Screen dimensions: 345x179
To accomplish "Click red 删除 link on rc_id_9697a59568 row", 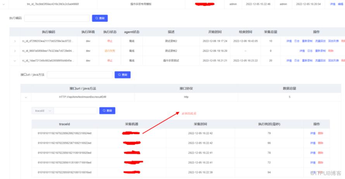I will click(x=331, y=51).
